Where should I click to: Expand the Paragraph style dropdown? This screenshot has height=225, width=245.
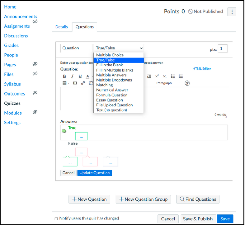(168, 83)
